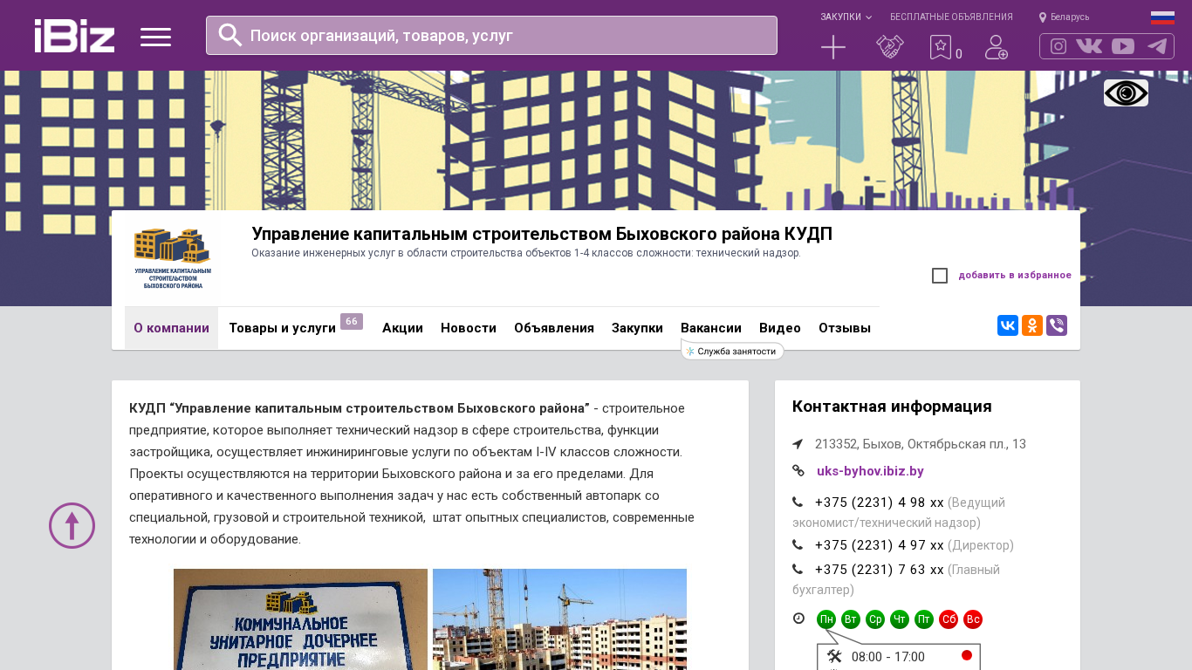This screenshot has height=670, width=1192.
Task: Open 'Бесплатные объявления' link
Action: coord(951,17)
